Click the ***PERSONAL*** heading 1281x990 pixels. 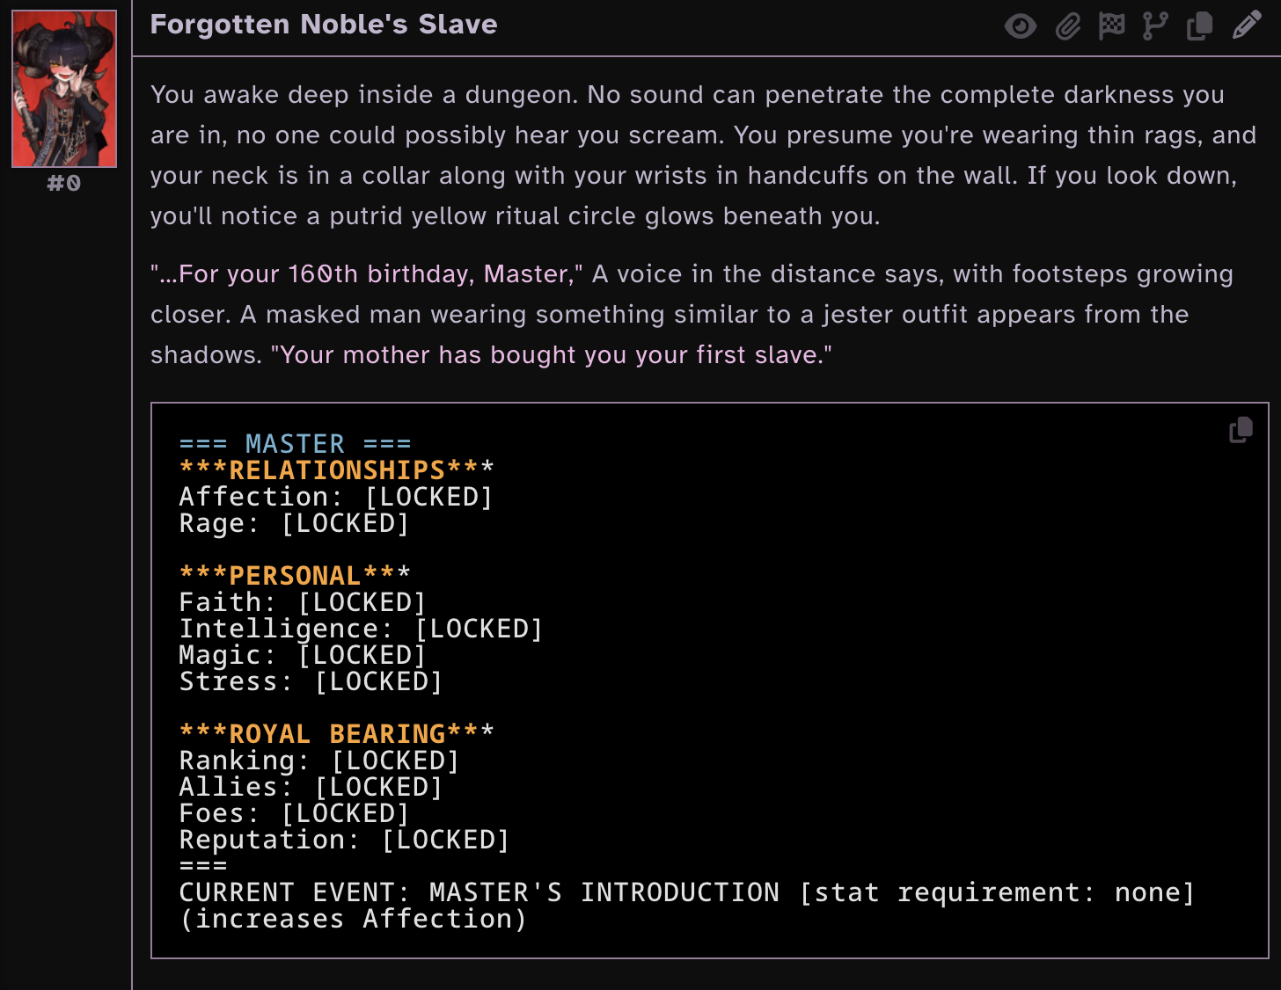[295, 576]
